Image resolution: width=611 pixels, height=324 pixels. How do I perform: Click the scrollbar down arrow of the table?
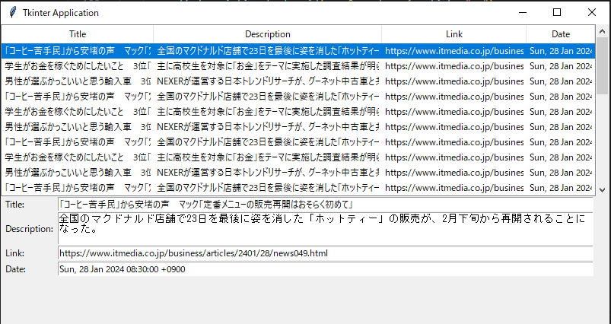pos(602,190)
